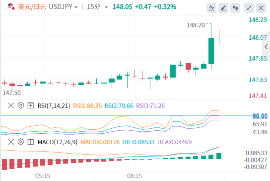Viewport: 270px width, 181px height.
Task: Open MACD indicator settings gear
Action: pos(21,142)
